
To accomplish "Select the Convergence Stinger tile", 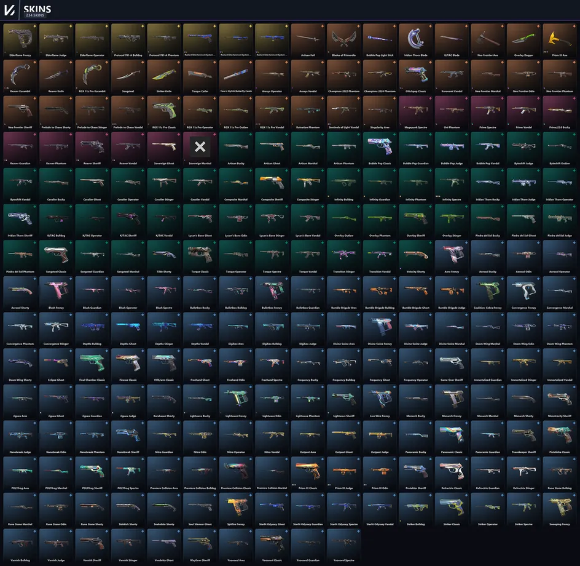I will click(x=57, y=330).
